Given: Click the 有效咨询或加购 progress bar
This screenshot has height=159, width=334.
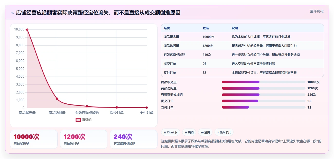Looking at the screenshot, I should pyautogui.click(x=264, y=95).
